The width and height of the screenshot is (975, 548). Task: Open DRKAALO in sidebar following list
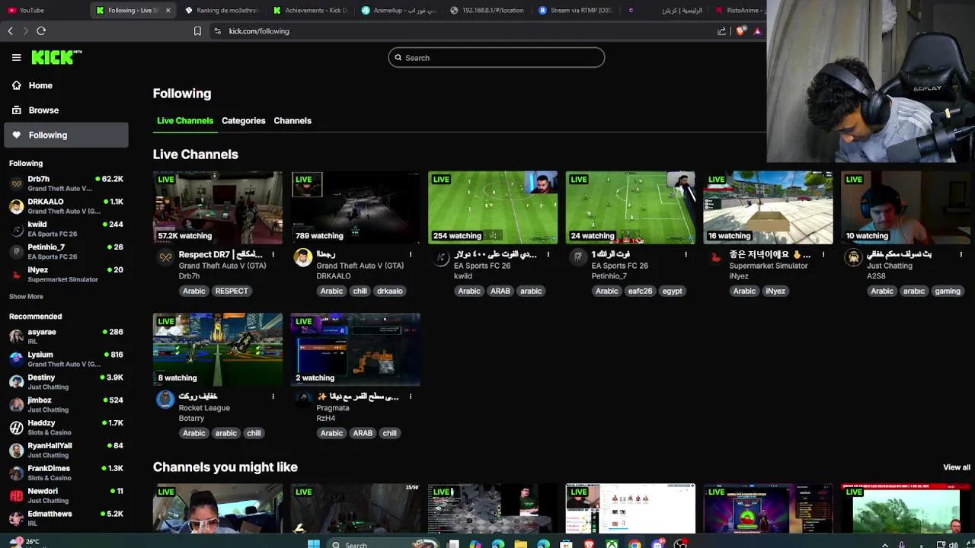(66, 206)
